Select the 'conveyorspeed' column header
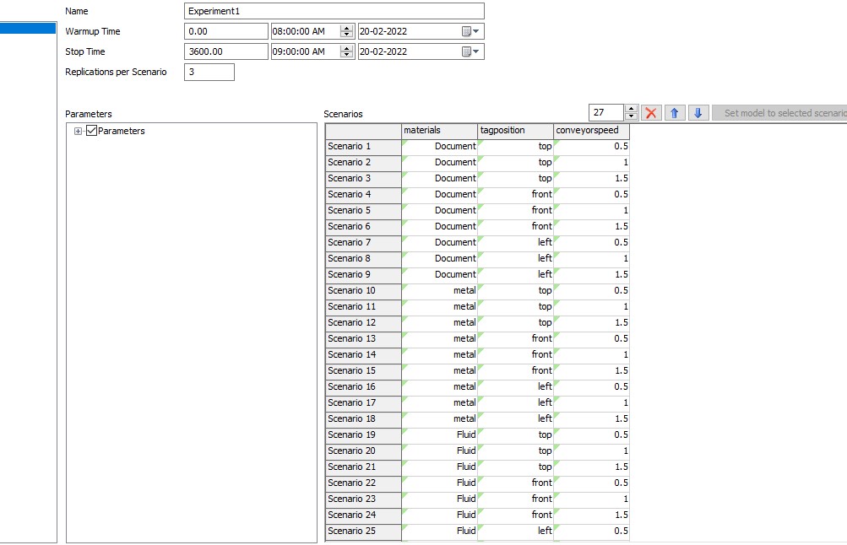 [x=591, y=130]
